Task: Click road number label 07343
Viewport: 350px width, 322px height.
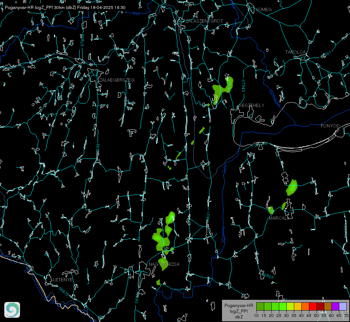Action: [243, 86]
